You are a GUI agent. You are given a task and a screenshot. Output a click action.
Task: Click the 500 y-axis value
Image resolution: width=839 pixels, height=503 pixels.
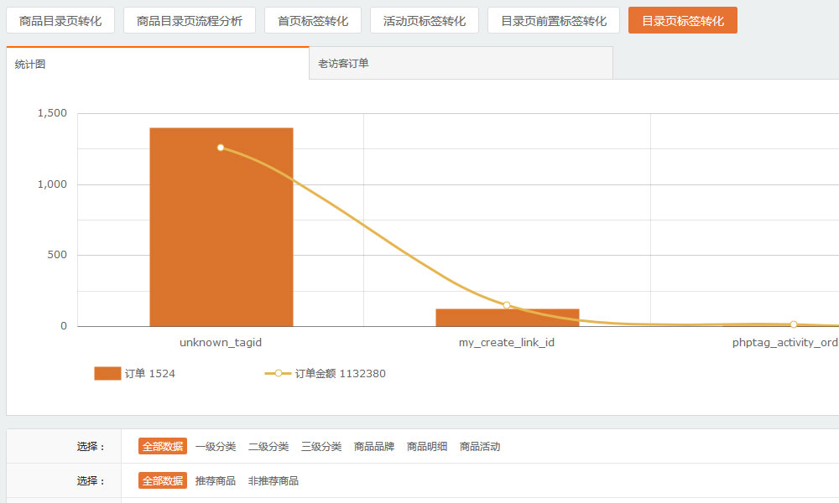tap(57, 255)
